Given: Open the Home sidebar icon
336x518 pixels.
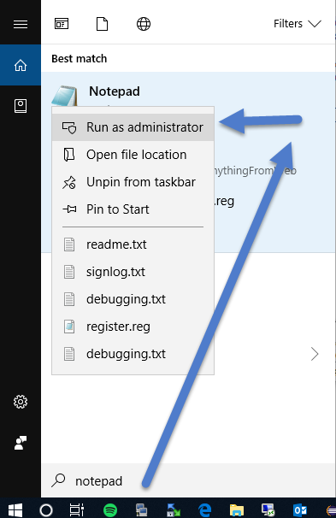Looking at the screenshot, I should [21, 65].
